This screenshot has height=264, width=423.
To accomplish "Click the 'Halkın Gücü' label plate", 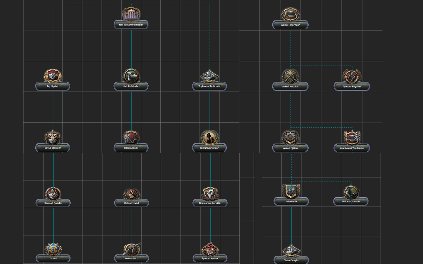I will click(132, 258).
